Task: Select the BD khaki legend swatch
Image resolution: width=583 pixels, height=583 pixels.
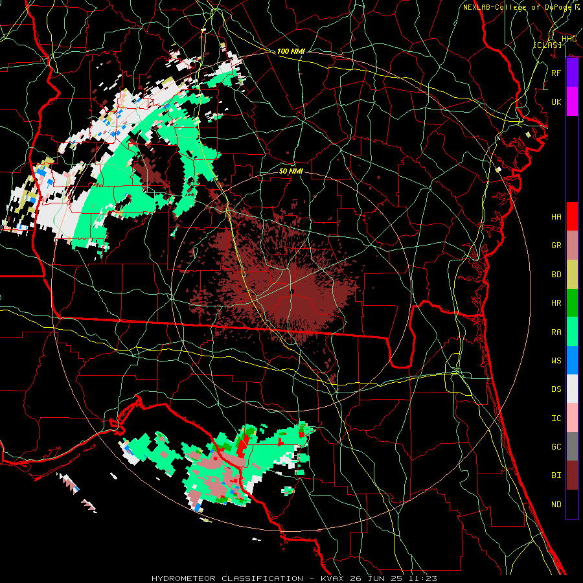Action: pos(572,274)
